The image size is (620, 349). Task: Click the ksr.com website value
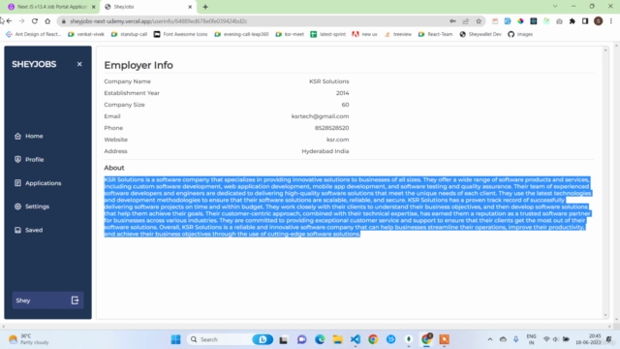[337, 140]
